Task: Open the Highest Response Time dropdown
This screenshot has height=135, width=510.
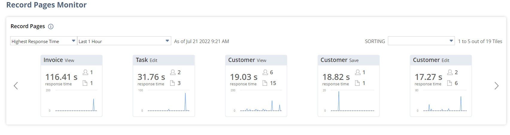Action: click(x=43, y=41)
